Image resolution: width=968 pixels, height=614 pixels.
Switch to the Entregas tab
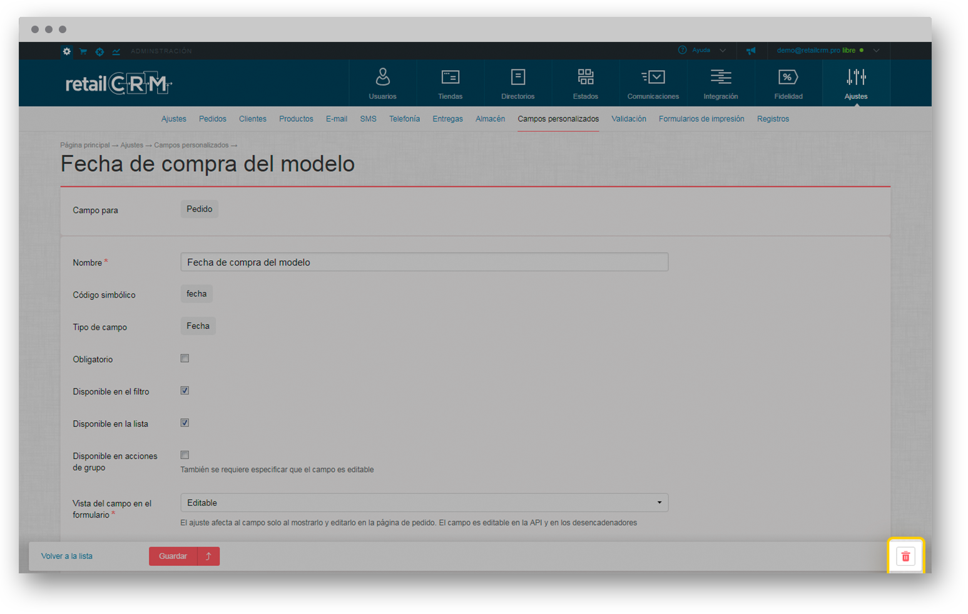click(447, 119)
